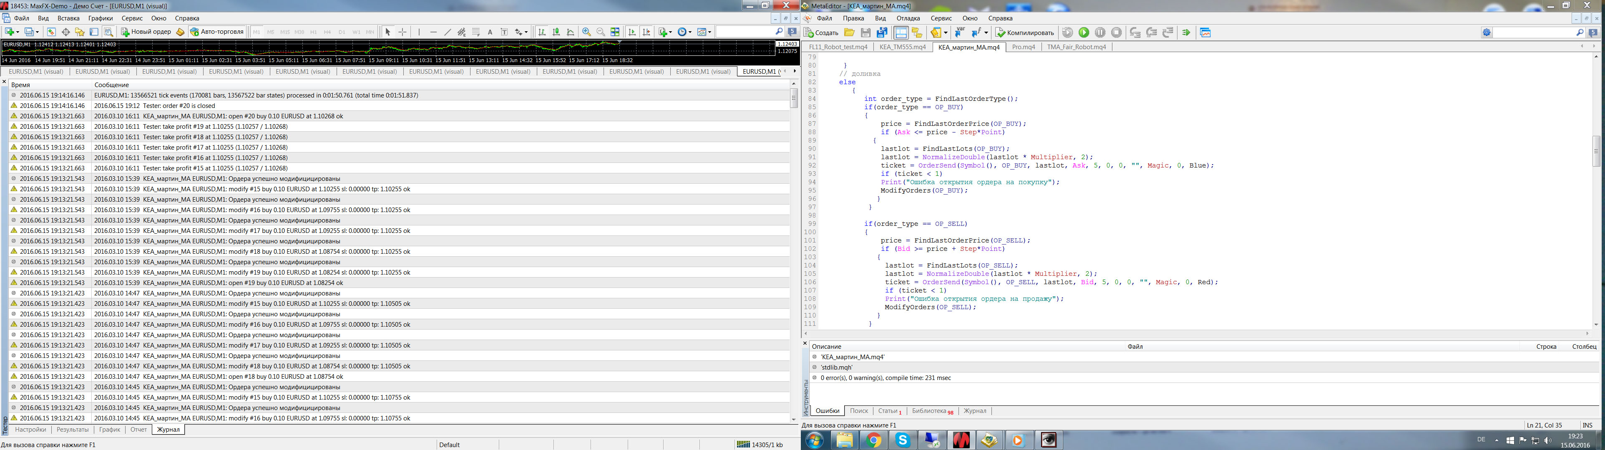Click the open folder icon in MetaEditor

coord(849,33)
